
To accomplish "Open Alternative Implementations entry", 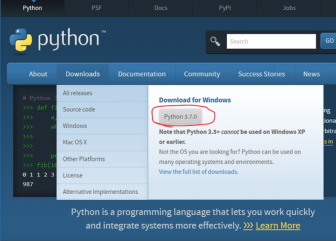I will pyautogui.click(x=102, y=191).
